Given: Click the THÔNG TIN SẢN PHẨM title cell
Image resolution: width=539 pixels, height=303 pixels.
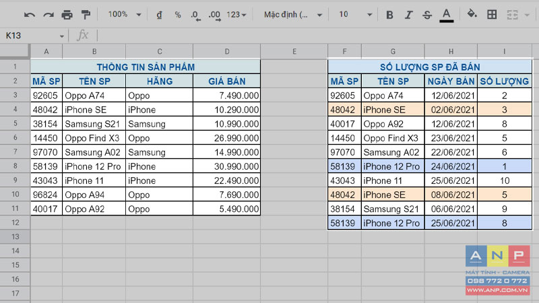Looking at the screenshot, I should (146, 67).
